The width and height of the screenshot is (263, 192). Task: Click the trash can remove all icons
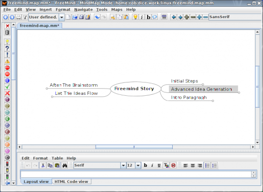(7, 32)
